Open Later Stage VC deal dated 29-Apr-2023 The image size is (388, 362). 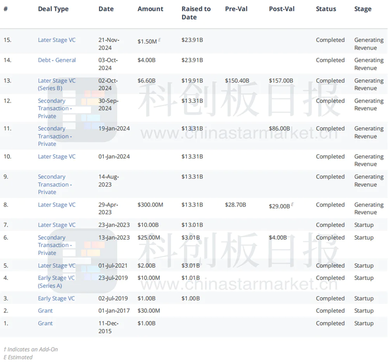pos(57,205)
